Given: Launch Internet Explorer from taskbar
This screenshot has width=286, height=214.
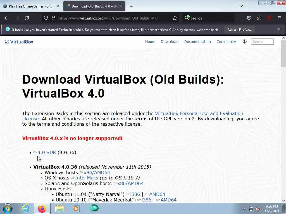Looking at the screenshot, I should [25, 208].
